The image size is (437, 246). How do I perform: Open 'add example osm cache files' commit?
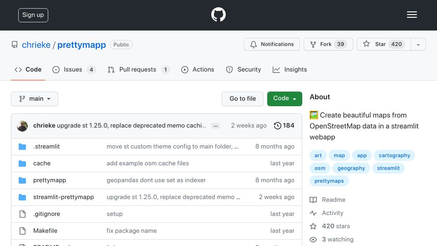147,164
